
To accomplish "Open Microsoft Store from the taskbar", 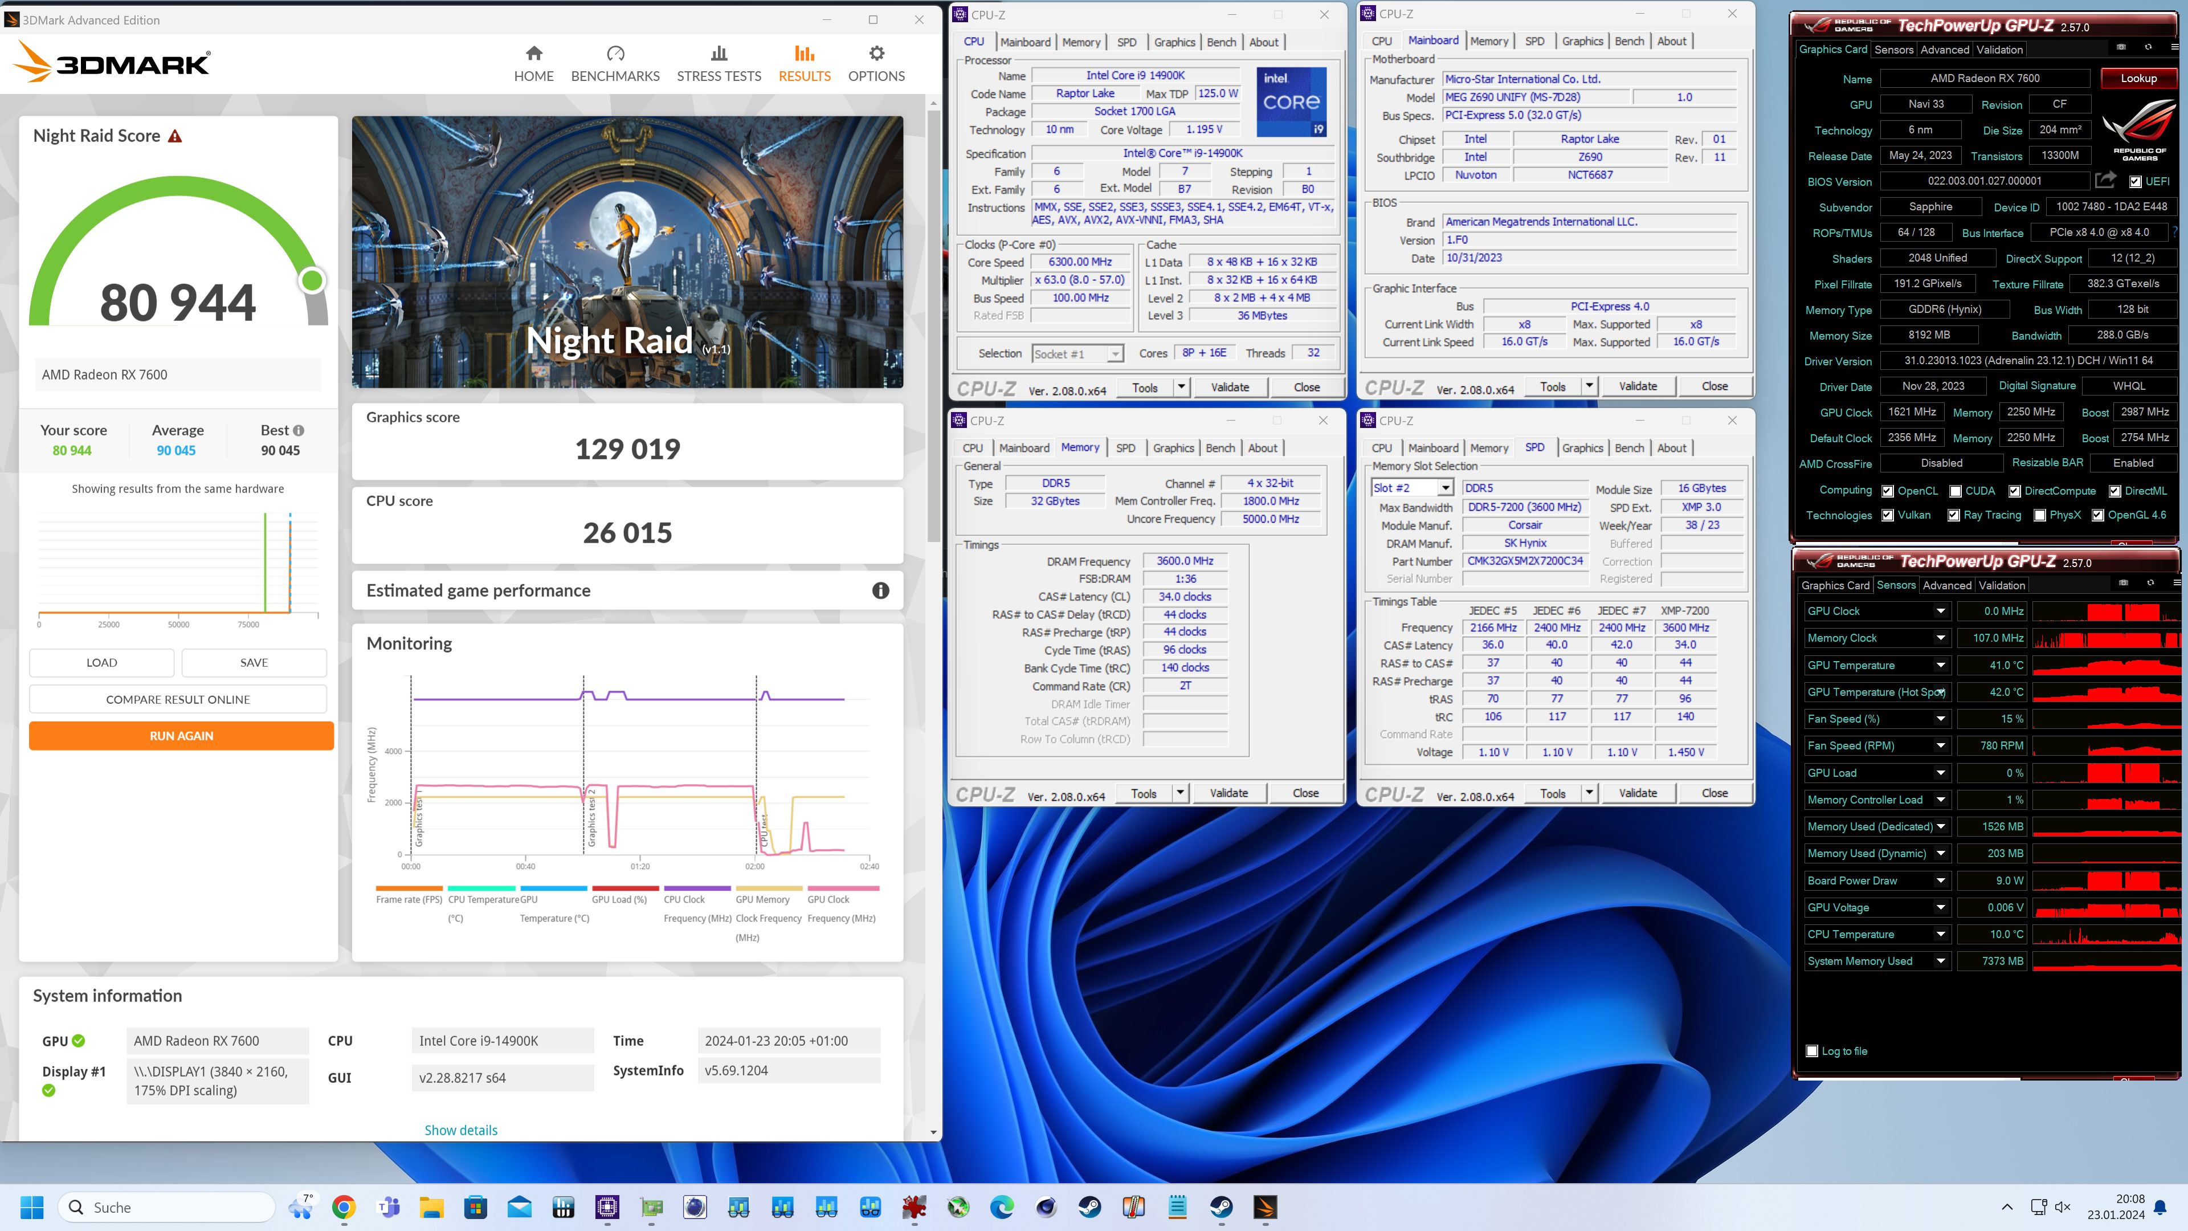I will [x=476, y=1207].
